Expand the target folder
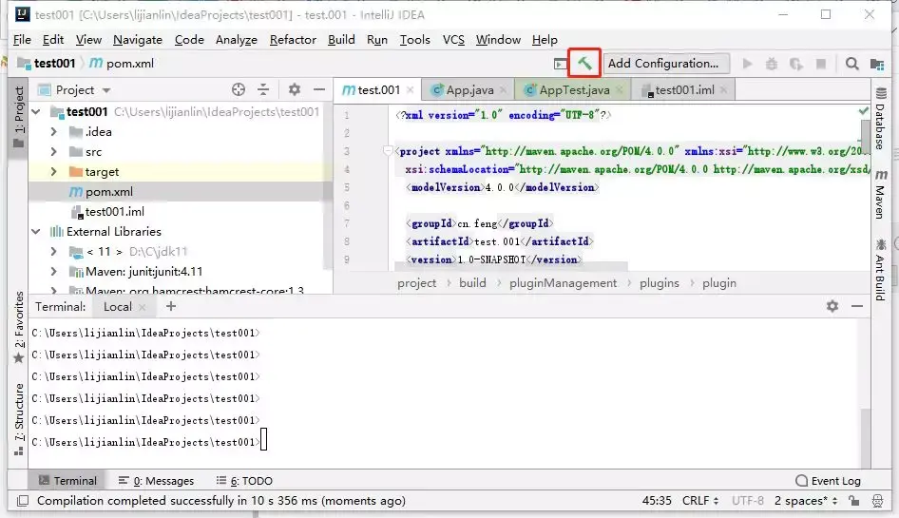899x518 pixels. [x=53, y=171]
